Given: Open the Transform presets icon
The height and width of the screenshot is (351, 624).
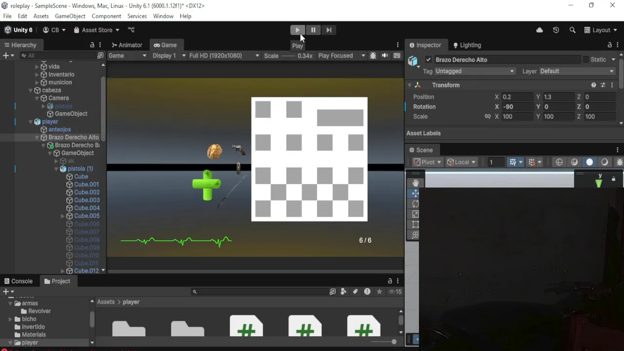Looking at the screenshot, I should [603, 85].
